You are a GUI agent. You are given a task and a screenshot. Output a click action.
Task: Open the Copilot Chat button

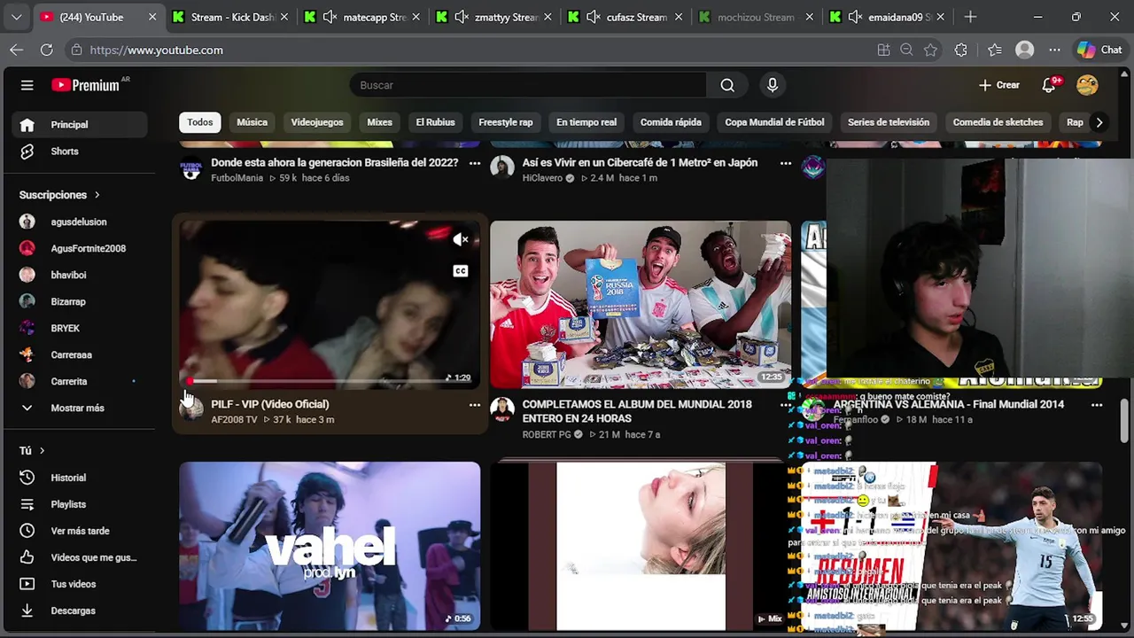(x=1099, y=51)
